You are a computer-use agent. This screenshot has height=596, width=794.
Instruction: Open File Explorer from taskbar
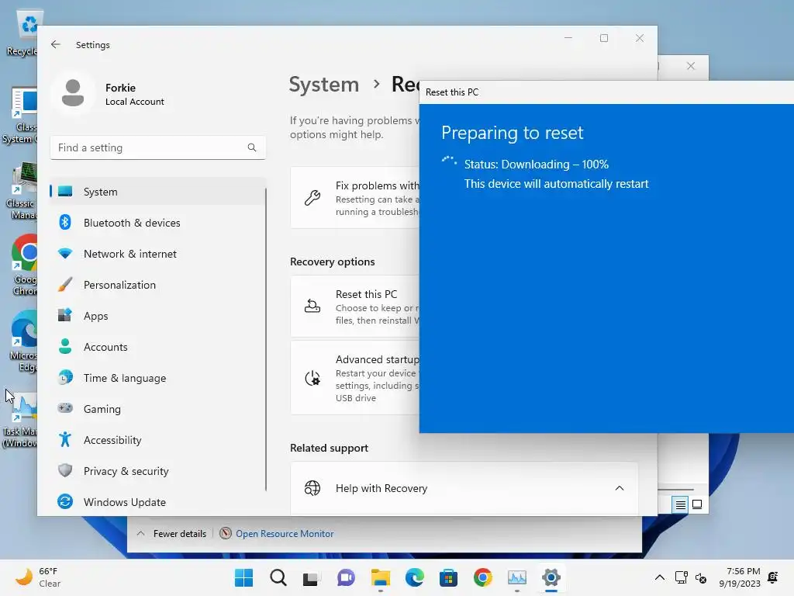[x=380, y=577]
